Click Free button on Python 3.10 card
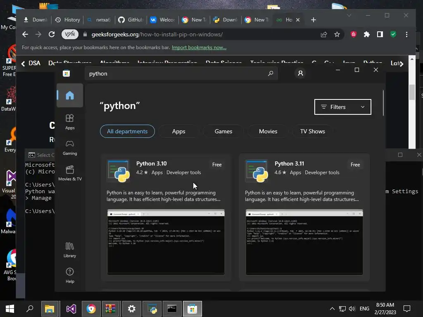This screenshot has height=317, width=423. tap(217, 164)
